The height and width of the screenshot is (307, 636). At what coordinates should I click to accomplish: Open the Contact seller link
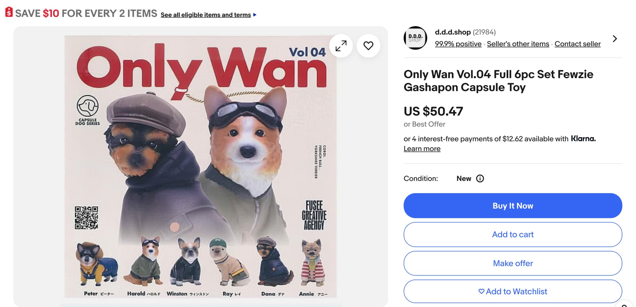(577, 44)
